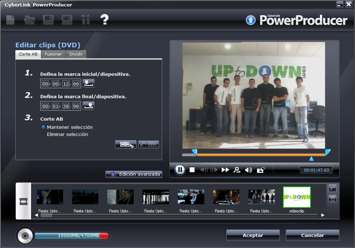The image size is (355, 248).
Task: Click the minutes field showing 01 in the final mark
Action: [56, 106]
